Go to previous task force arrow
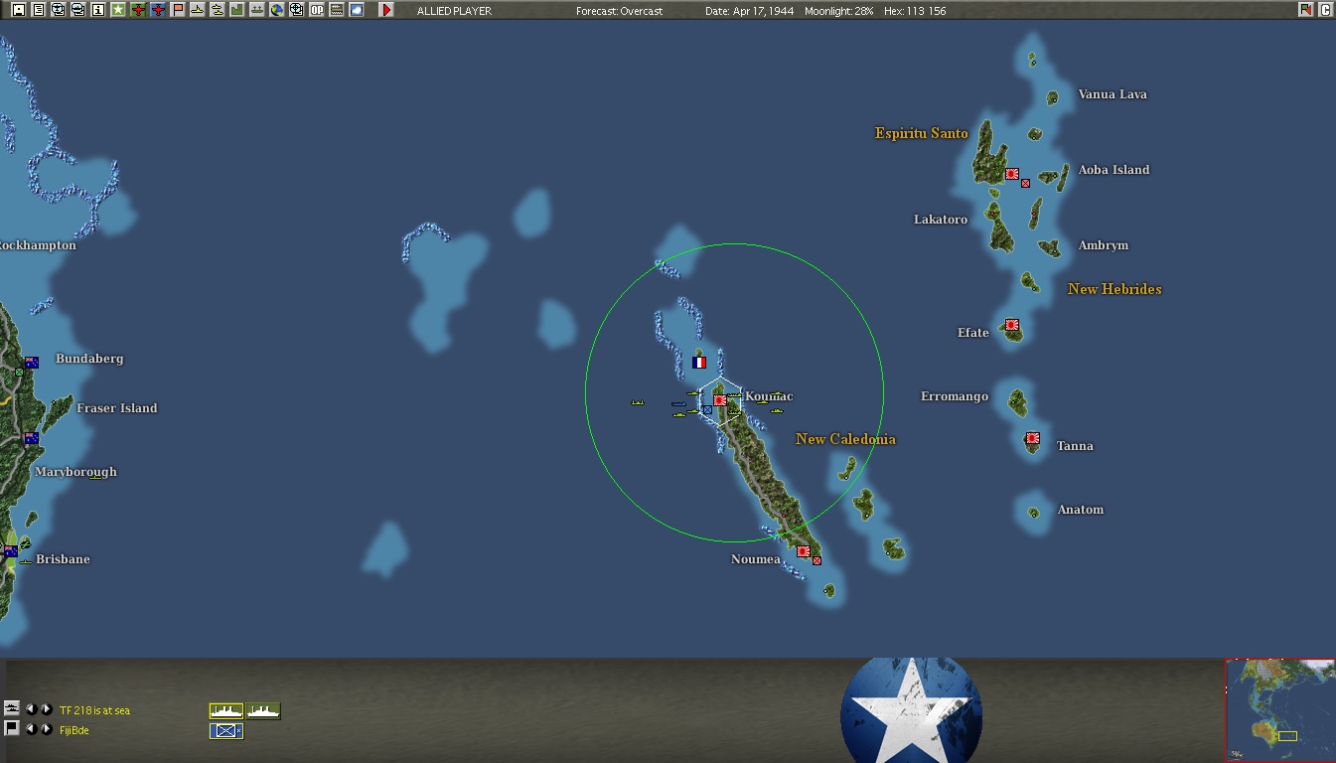 coord(31,709)
